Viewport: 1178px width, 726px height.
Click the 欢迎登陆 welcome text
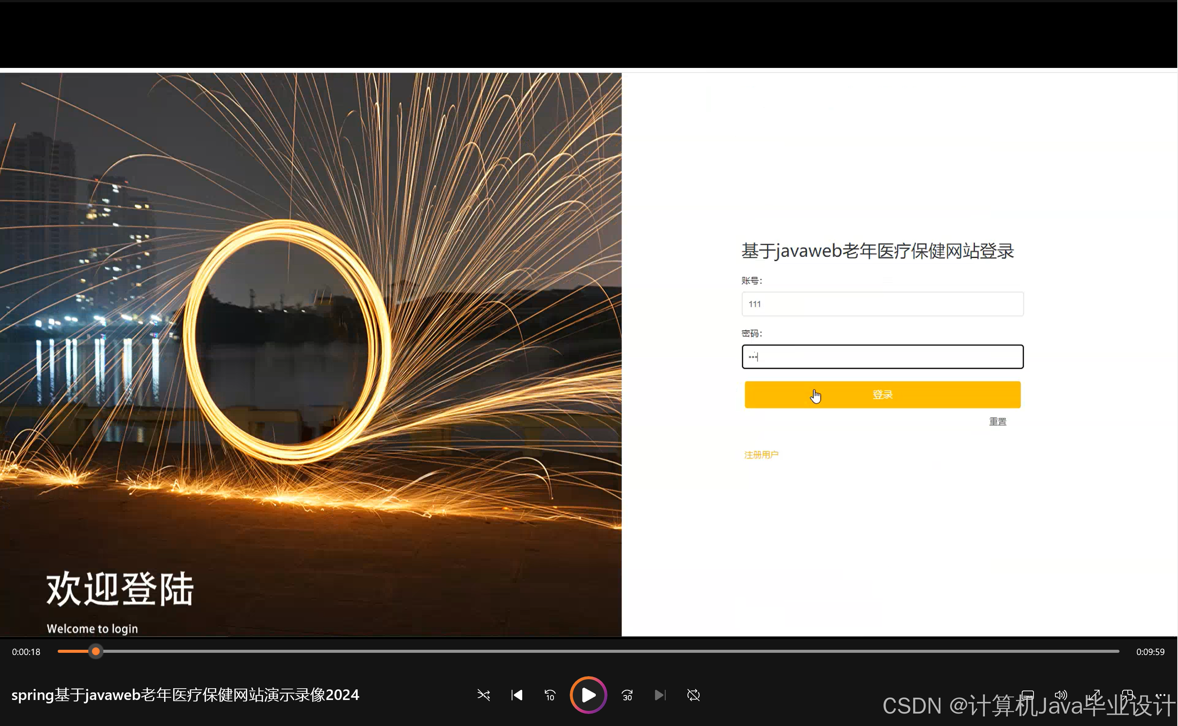pos(120,589)
